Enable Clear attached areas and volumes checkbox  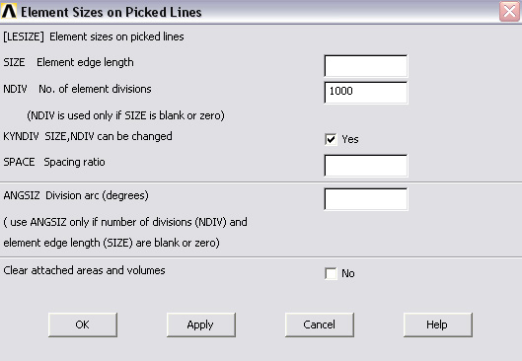[331, 274]
